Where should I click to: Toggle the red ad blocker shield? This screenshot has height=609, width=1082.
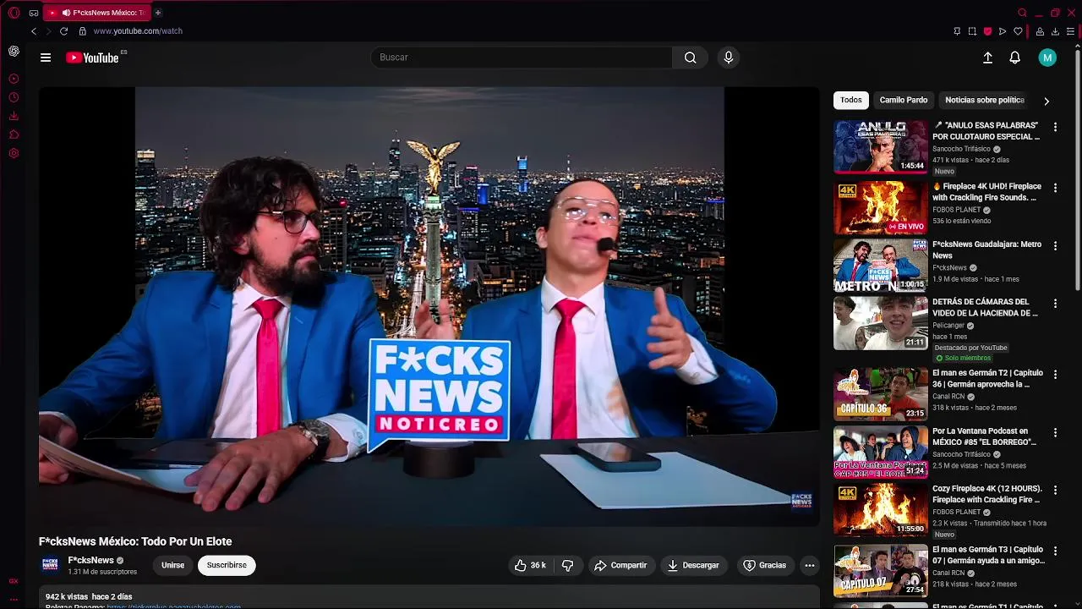coord(987,31)
